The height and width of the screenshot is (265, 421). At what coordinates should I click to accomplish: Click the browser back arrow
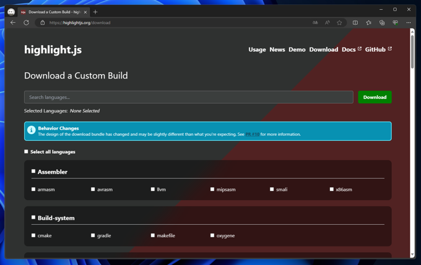point(13,23)
